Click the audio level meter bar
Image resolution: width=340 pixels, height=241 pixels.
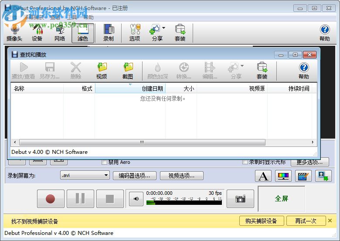point(184,203)
